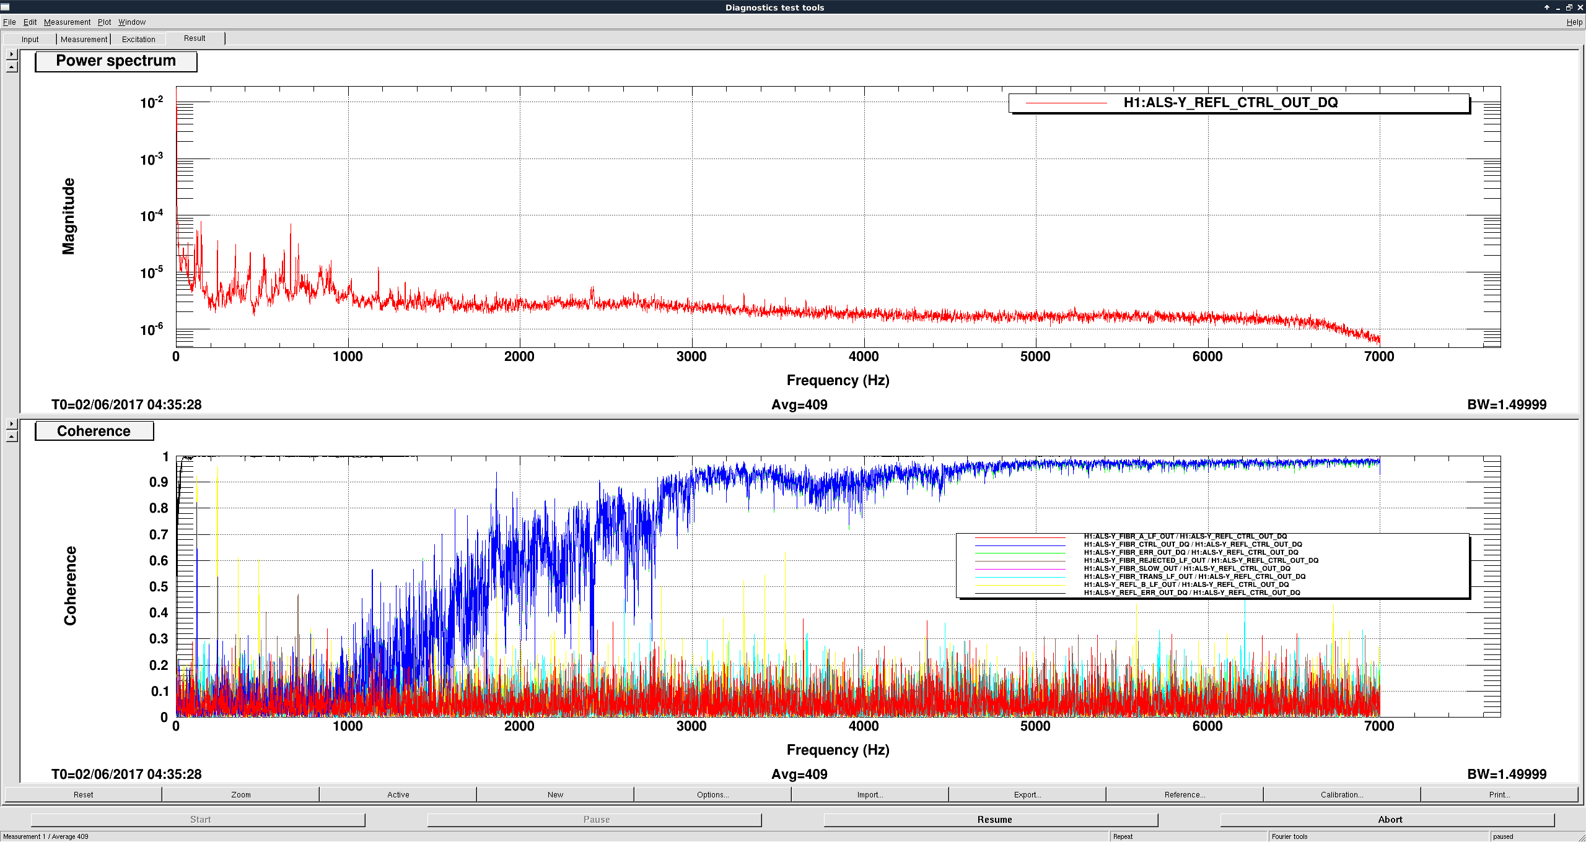Click blue legend line for FIBR_CTRL_OUT_DQ

[1020, 545]
